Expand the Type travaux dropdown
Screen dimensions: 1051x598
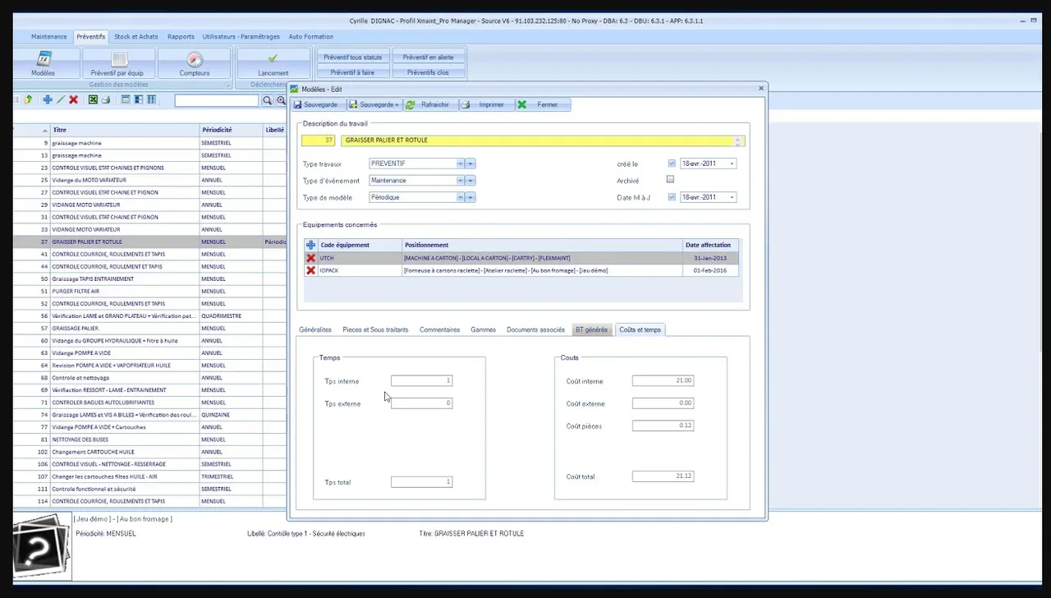point(460,163)
